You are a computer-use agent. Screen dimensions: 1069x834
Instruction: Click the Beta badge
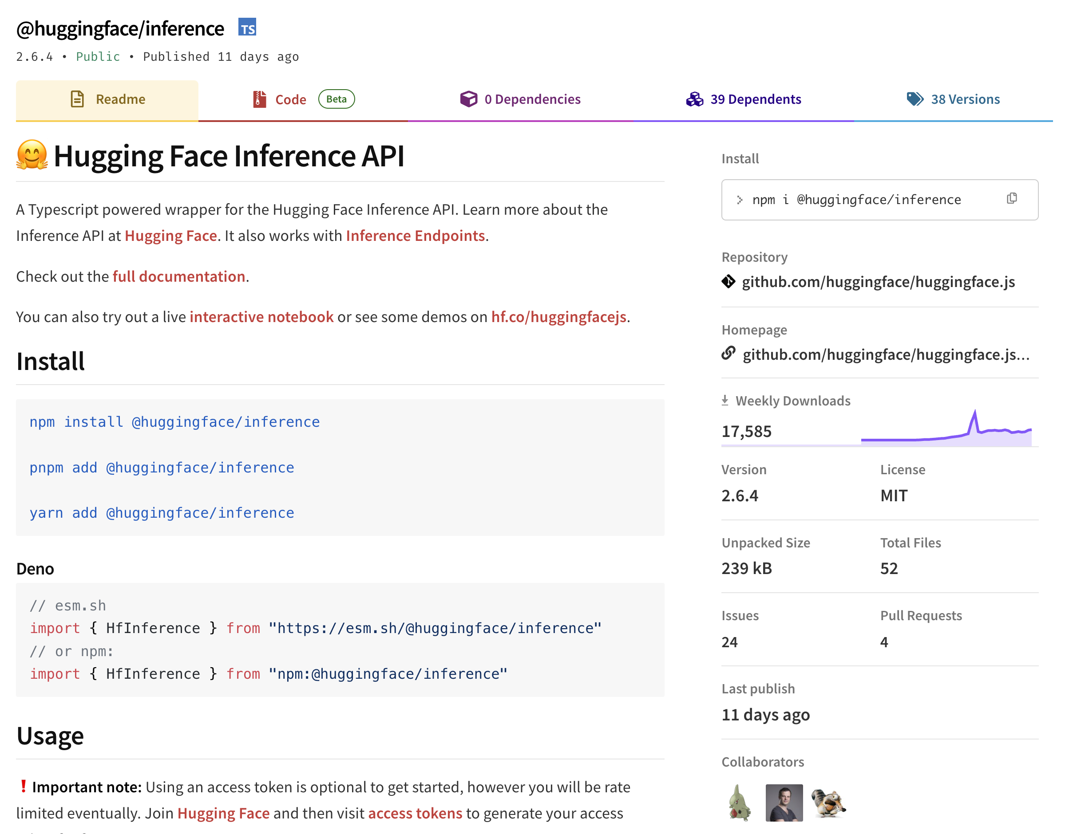(x=337, y=99)
